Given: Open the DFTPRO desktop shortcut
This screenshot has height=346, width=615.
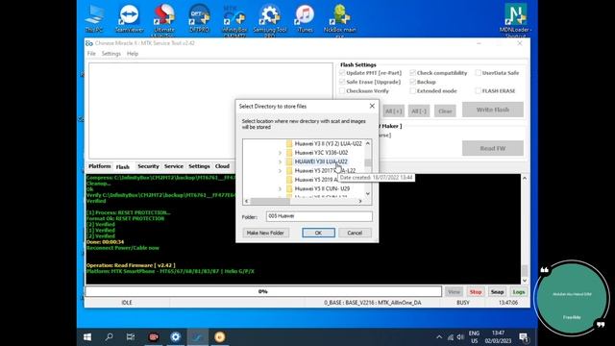Looking at the screenshot, I should [199, 18].
